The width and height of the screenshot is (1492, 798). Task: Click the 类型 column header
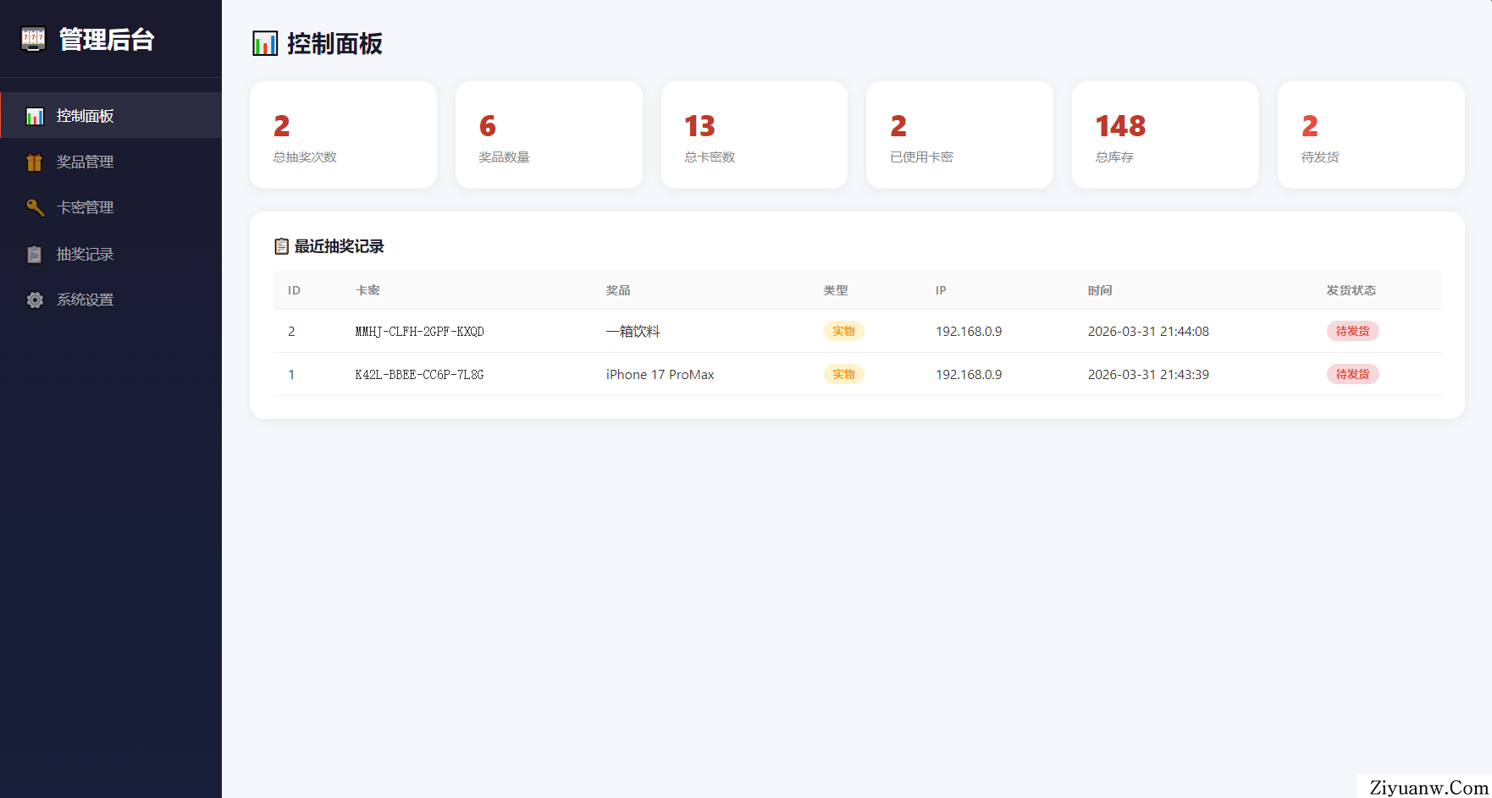(x=836, y=290)
